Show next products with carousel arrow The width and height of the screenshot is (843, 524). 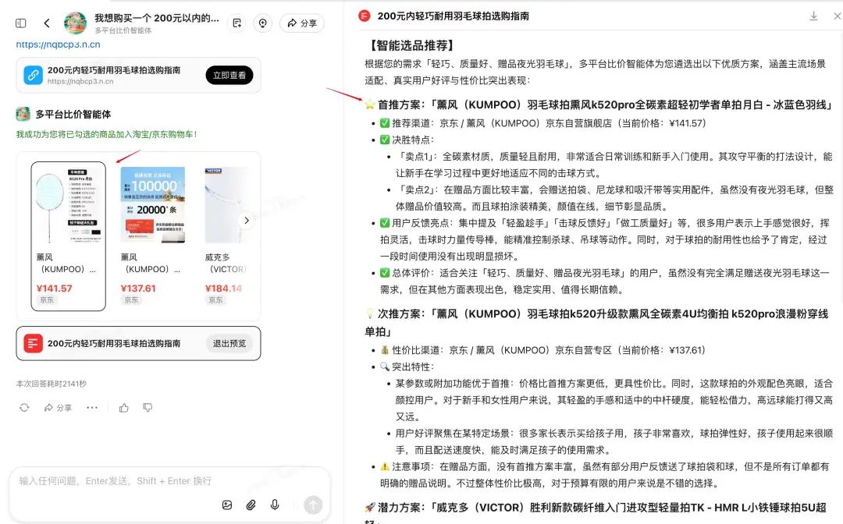(246, 220)
